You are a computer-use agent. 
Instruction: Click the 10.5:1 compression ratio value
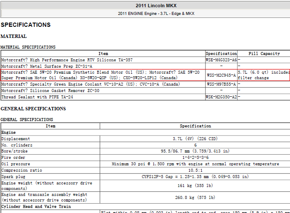(195, 170)
